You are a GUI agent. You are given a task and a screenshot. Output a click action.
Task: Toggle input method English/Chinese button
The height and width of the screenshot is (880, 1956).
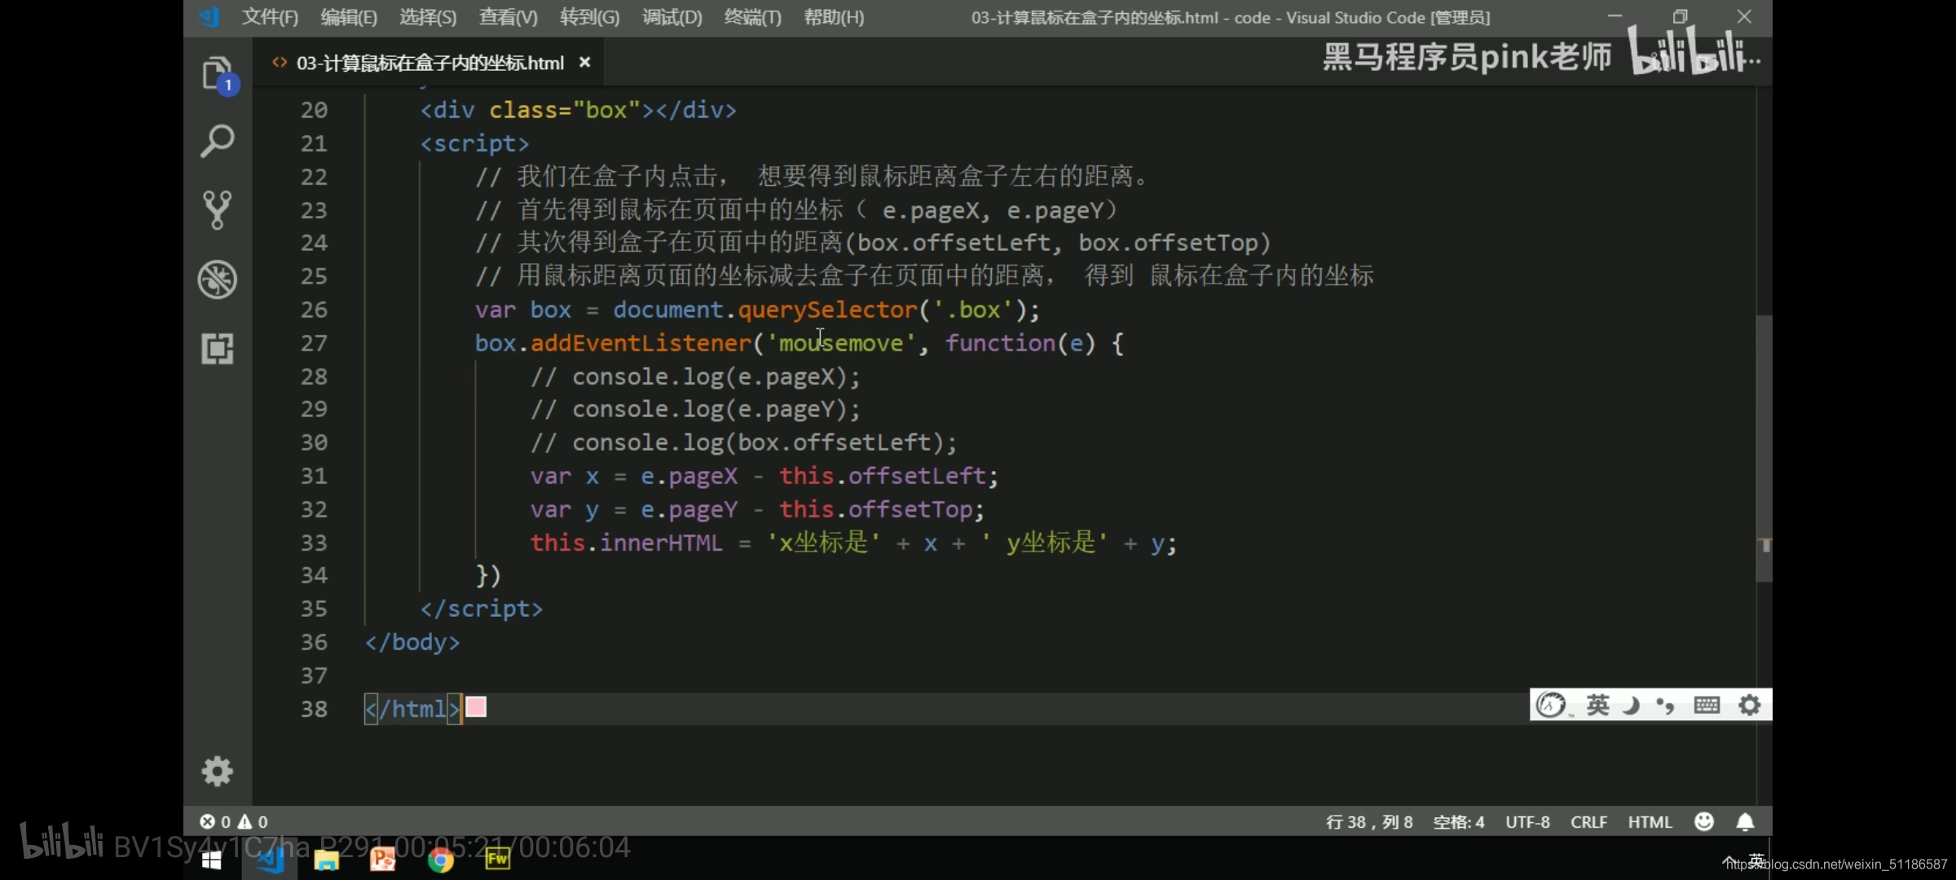(1597, 705)
